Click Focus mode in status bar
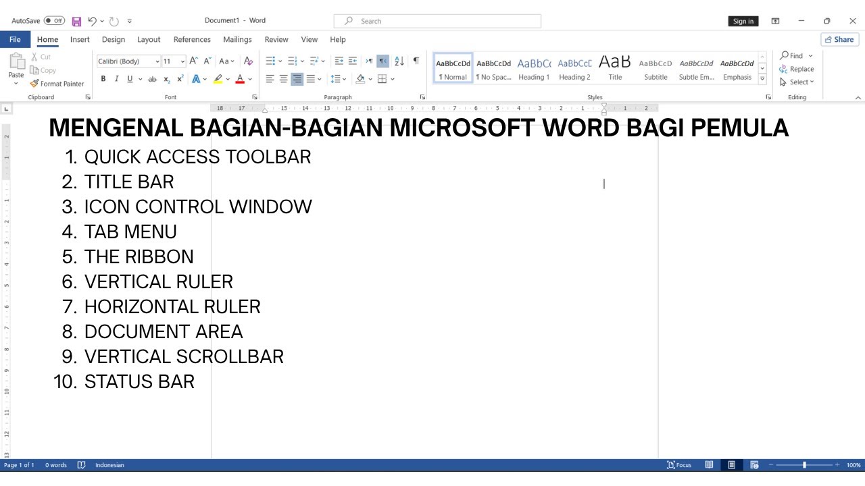The width and height of the screenshot is (865, 486). (679, 464)
